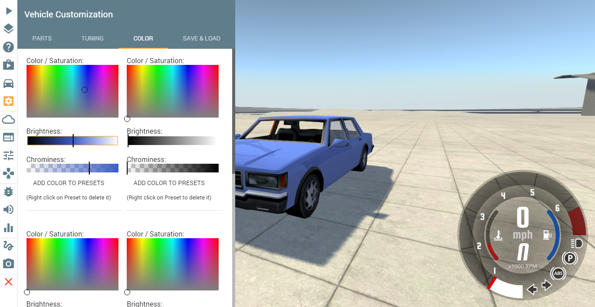Image resolution: width=595 pixels, height=307 pixels.
Task: Adjust the second Chrominess slider
Action: [172, 168]
